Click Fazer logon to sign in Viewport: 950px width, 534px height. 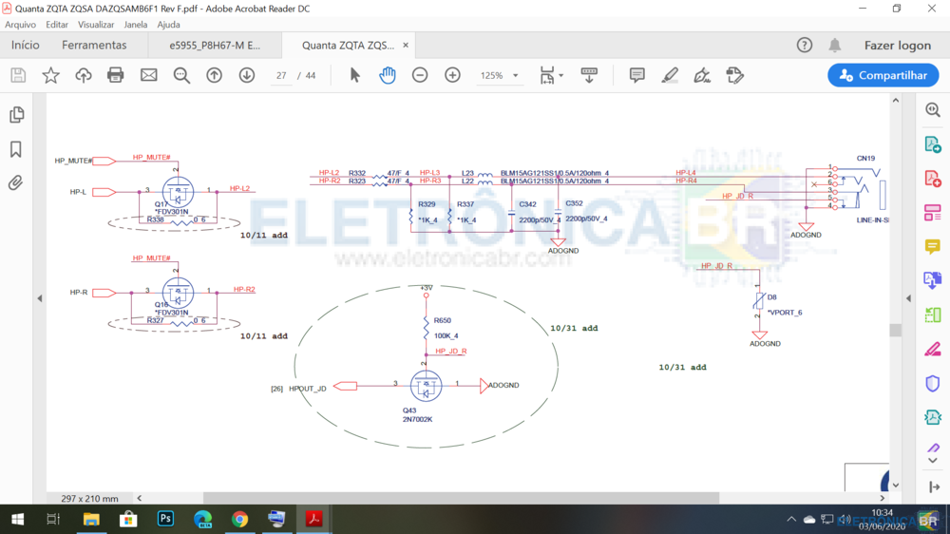[x=897, y=45]
